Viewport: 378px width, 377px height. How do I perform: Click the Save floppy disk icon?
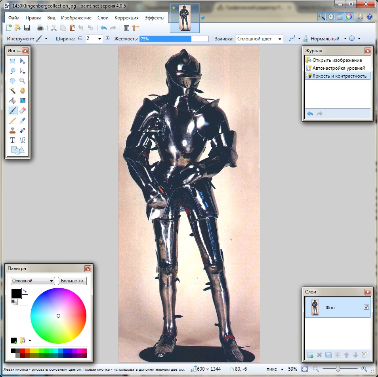(x=27, y=28)
